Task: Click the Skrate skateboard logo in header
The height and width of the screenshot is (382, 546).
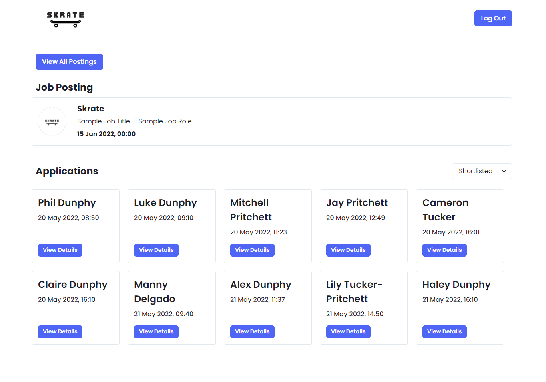Action: pyautogui.click(x=66, y=19)
